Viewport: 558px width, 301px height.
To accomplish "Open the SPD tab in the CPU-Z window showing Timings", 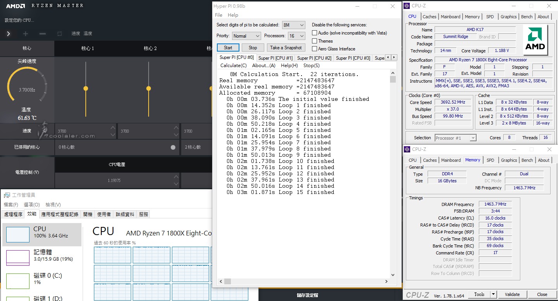I will click(x=490, y=160).
